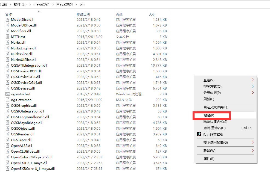
Task: Click the Nurbs.dll file icon
Action: coord(8,42)
